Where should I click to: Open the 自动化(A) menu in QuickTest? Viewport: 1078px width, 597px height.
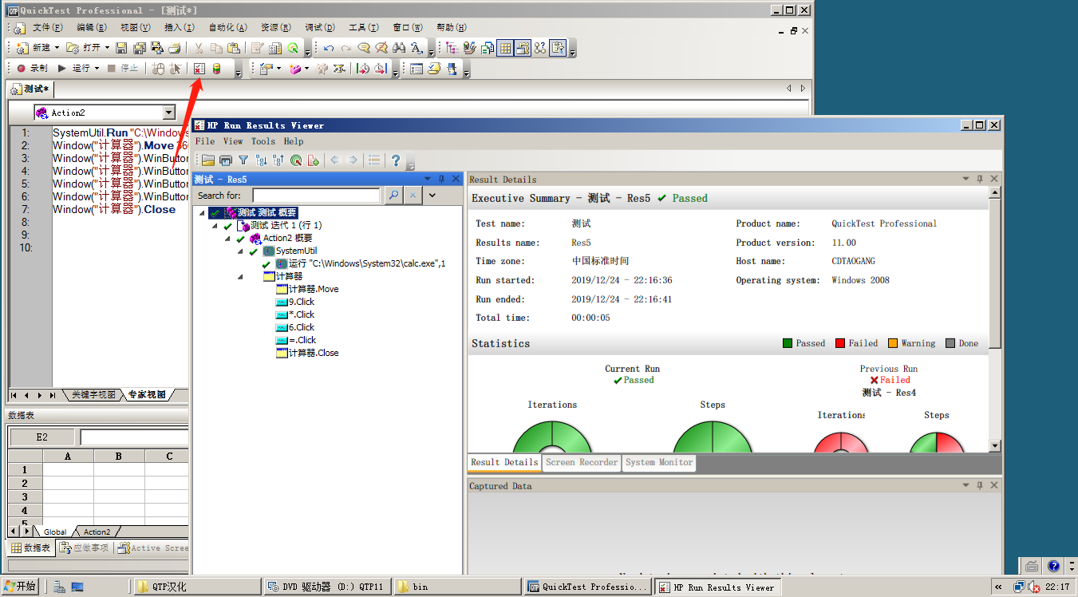tap(228, 27)
